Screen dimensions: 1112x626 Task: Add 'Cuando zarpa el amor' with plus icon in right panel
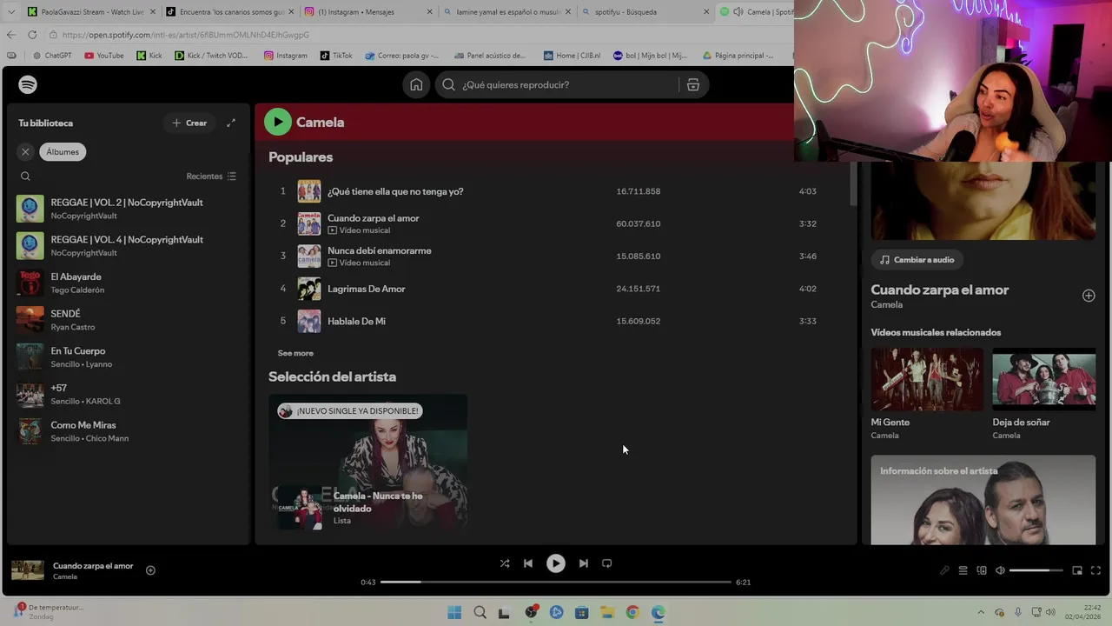[1089, 296]
